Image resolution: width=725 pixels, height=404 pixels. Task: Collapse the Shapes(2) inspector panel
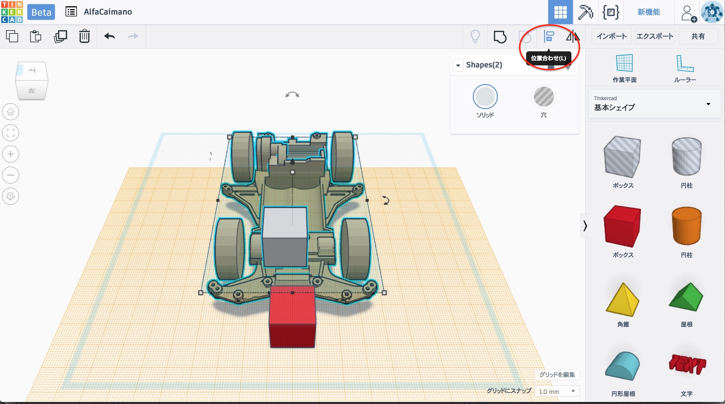[x=458, y=65]
